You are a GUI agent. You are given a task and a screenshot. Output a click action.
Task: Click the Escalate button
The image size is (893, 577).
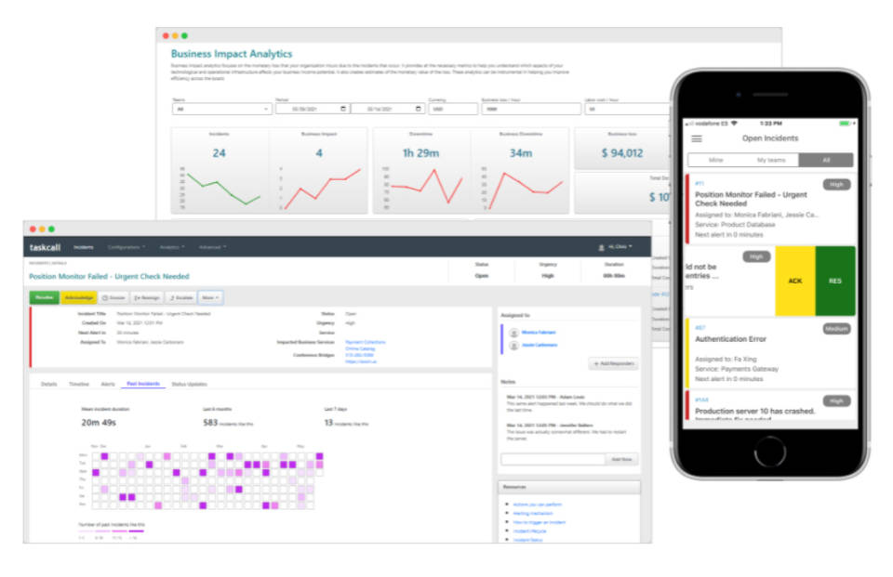(181, 297)
